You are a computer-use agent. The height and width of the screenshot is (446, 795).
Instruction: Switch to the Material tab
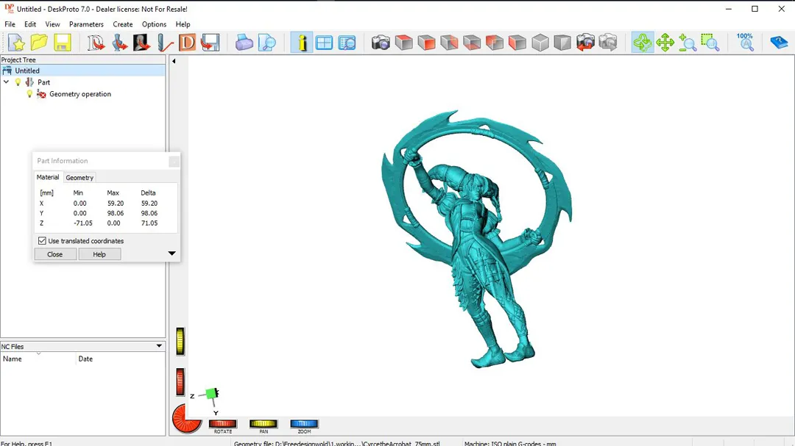point(48,177)
